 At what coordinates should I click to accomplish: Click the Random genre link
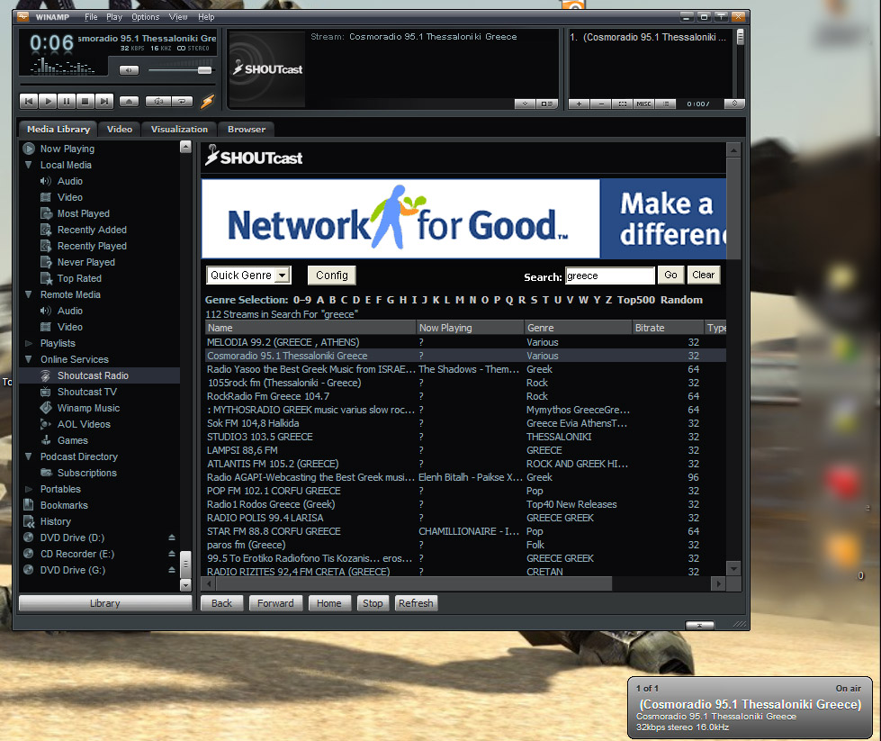point(681,300)
